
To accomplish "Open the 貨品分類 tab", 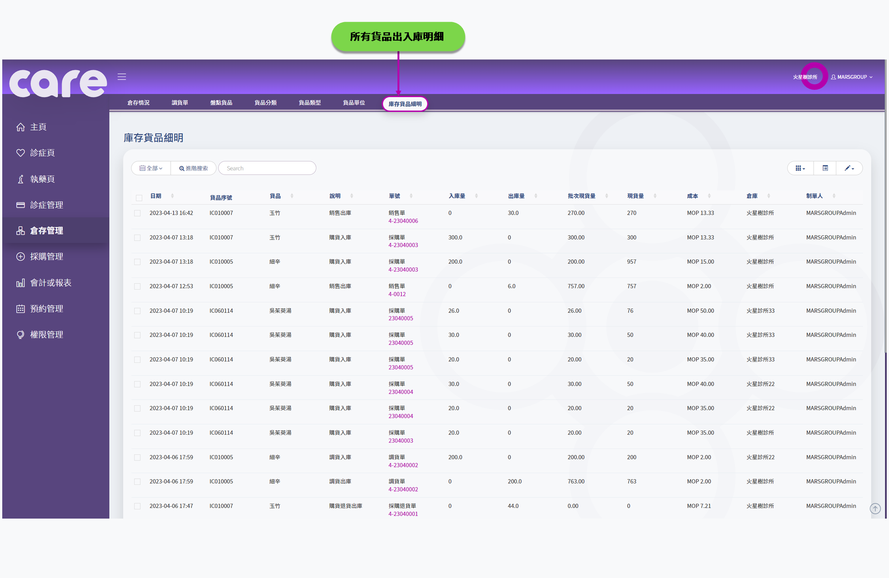I will click(x=265, y=102).
